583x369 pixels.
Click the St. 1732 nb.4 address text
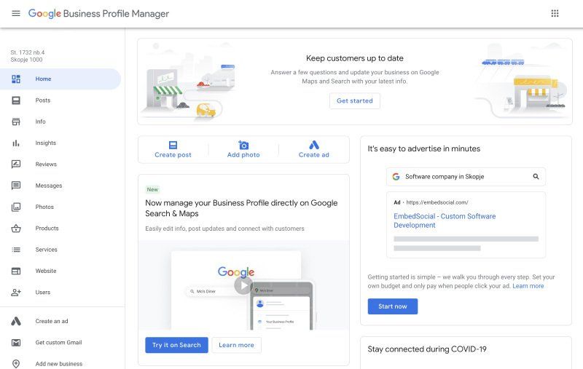pyautogui.click(x=28, y=52)
